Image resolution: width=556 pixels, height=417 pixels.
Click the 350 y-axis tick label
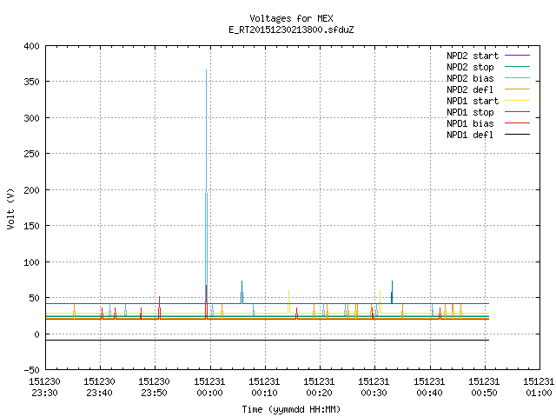31,82
